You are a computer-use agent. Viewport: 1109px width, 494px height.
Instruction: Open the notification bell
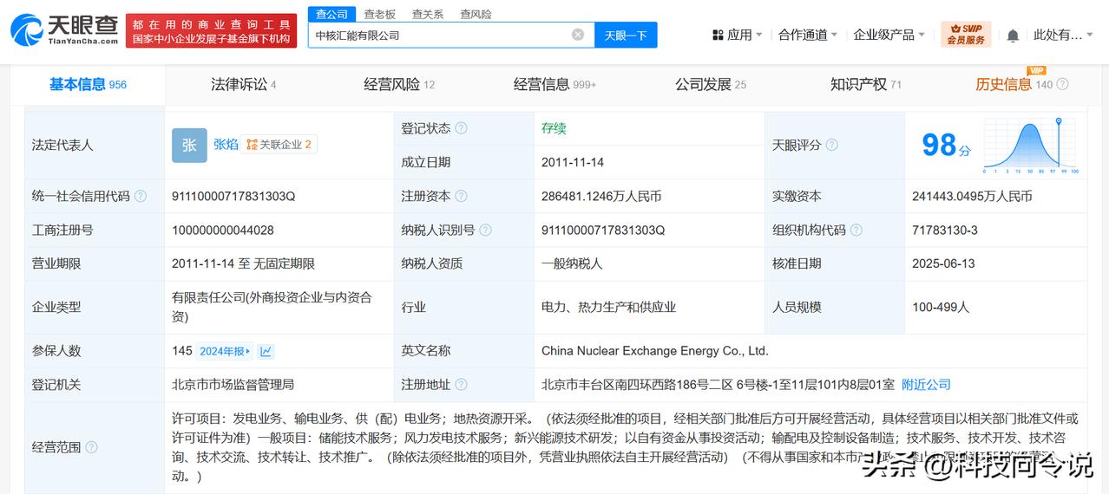(1013, 36)
